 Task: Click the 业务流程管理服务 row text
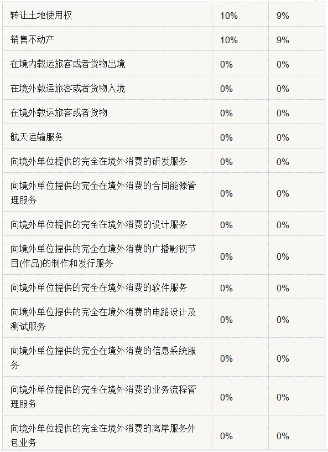(103, 397)
